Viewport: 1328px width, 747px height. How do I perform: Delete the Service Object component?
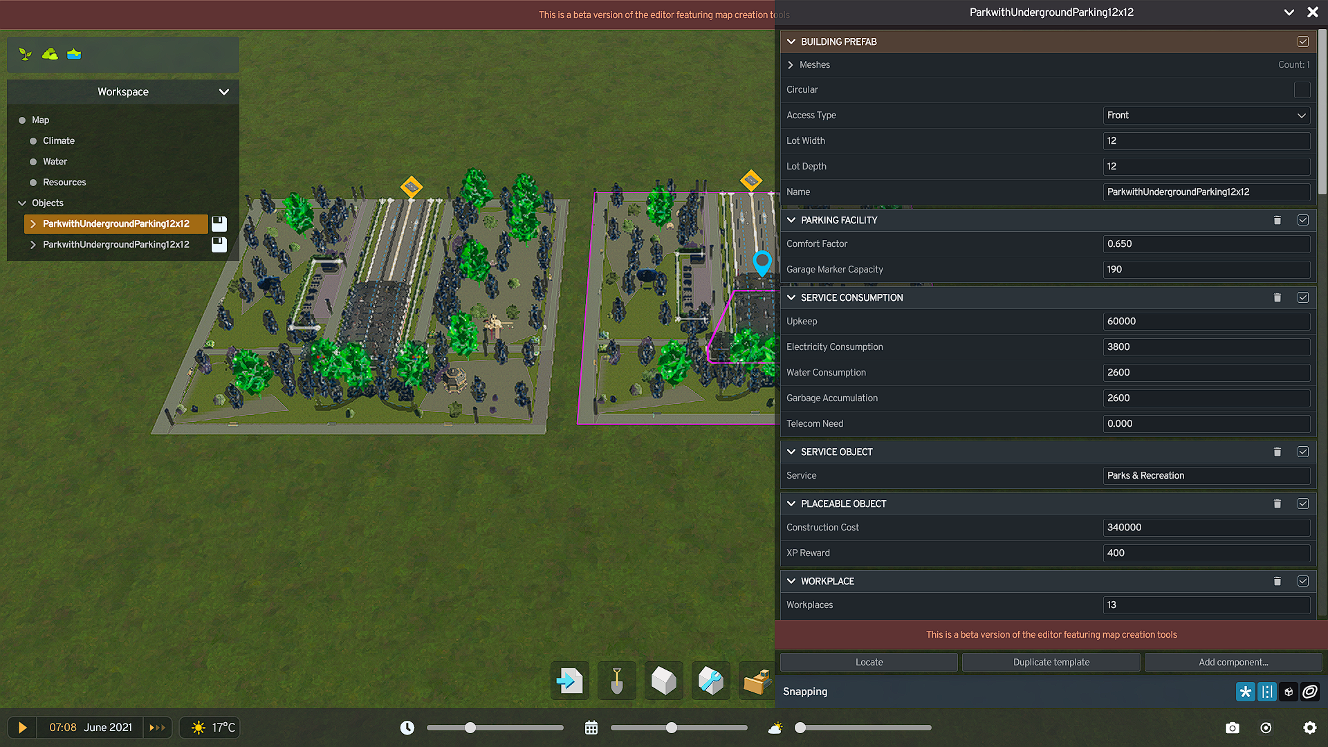1278,452
